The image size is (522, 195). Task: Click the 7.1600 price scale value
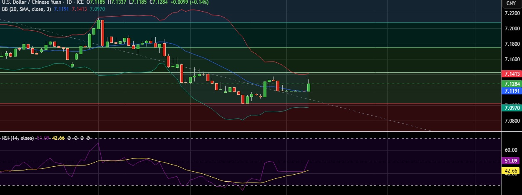pos(512,59)
